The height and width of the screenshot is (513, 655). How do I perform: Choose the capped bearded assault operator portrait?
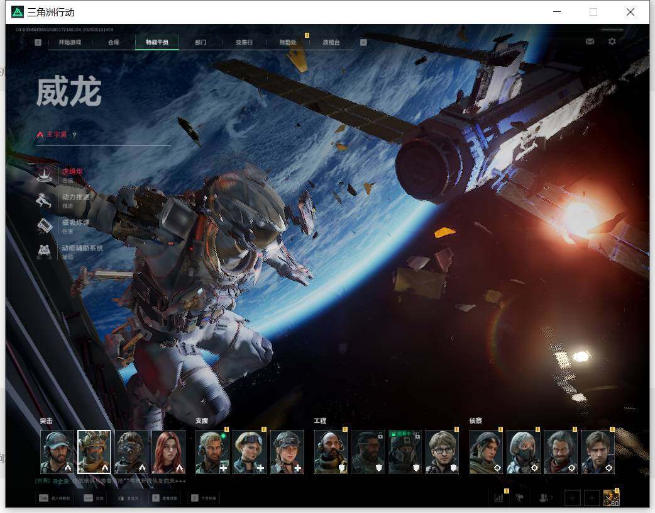pyautogui.click(x=57, y=452)
